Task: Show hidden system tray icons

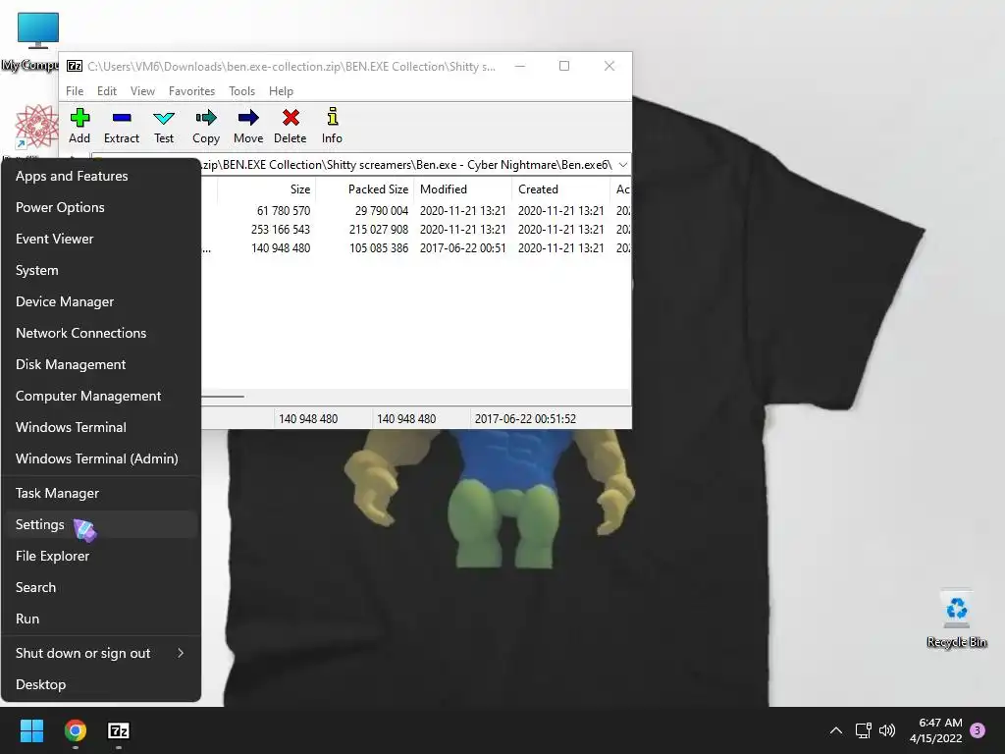Action: click(836, 730)
